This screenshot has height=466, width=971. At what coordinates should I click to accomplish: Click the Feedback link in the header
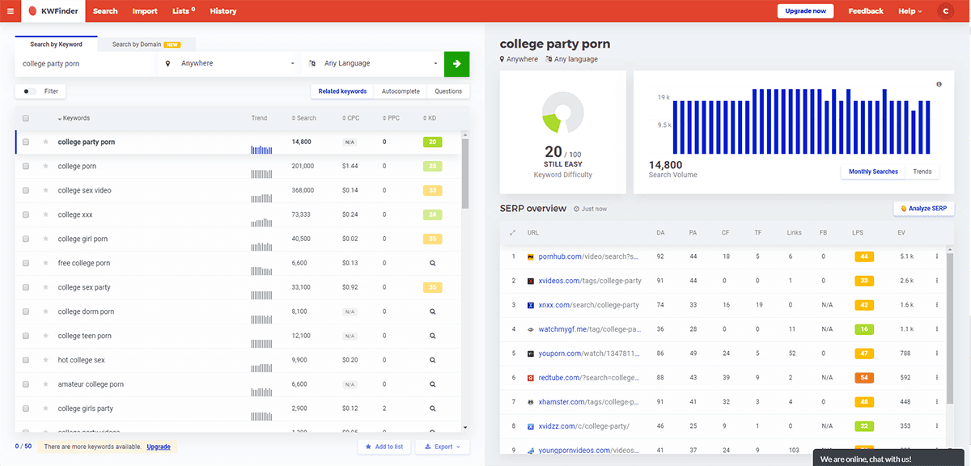tap(866, 11)
